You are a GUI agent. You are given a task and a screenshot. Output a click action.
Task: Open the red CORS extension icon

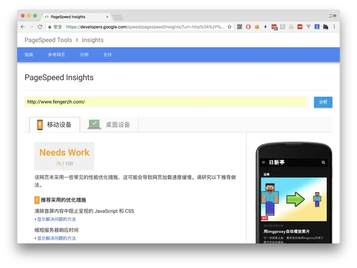point(300,27)
